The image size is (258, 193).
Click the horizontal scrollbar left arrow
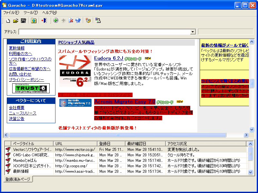pyautogui.click(x=6, y=135)
